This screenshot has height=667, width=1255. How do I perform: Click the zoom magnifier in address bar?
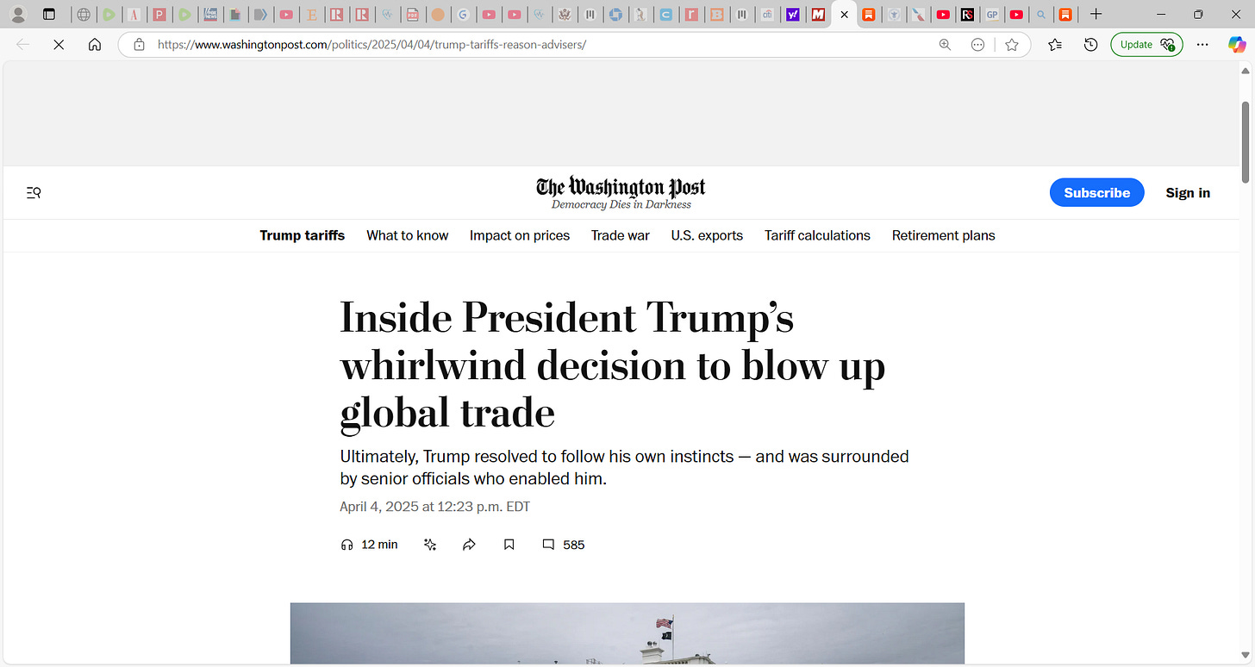pyautogui.click(x=945, y=45)
